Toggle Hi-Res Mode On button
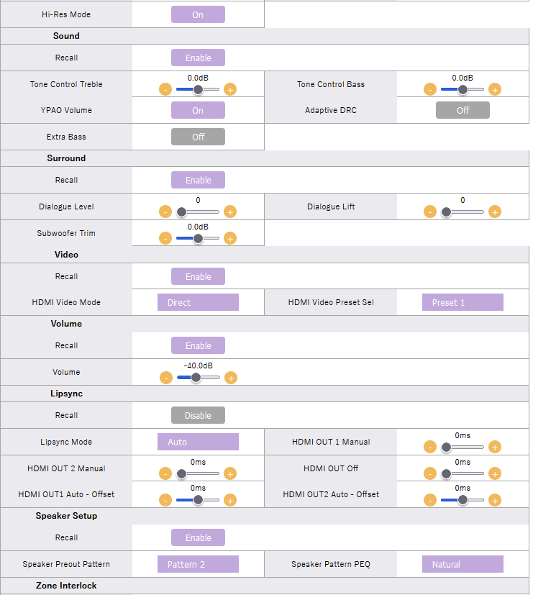Viewport: 533px width, 595px height. point(198,14)
